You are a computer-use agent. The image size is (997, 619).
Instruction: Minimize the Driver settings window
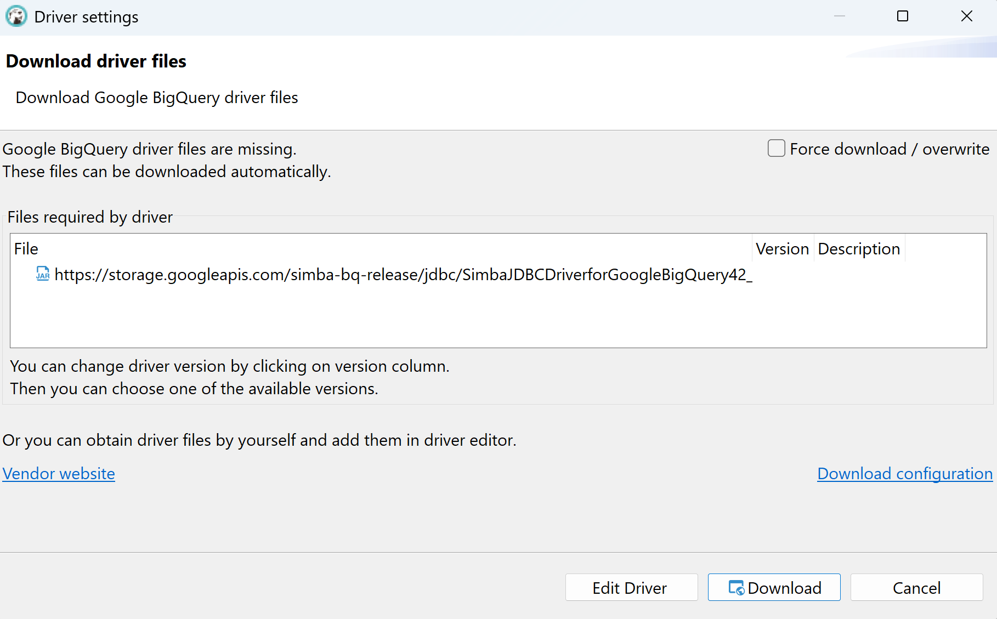tap(839, 16)
